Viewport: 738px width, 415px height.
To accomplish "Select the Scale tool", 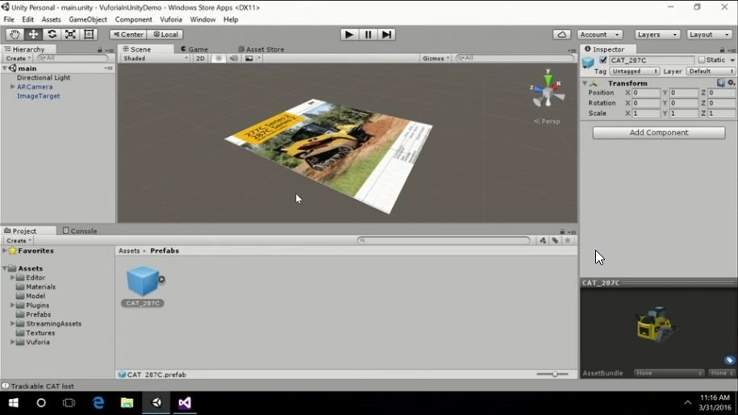I will coord(70,35).
